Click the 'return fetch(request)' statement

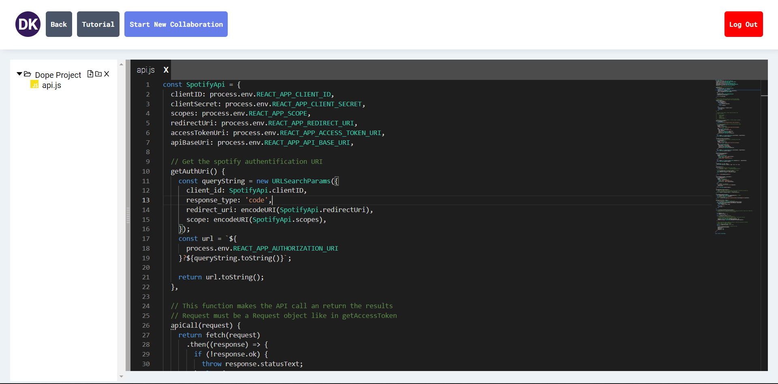point(219,335)
